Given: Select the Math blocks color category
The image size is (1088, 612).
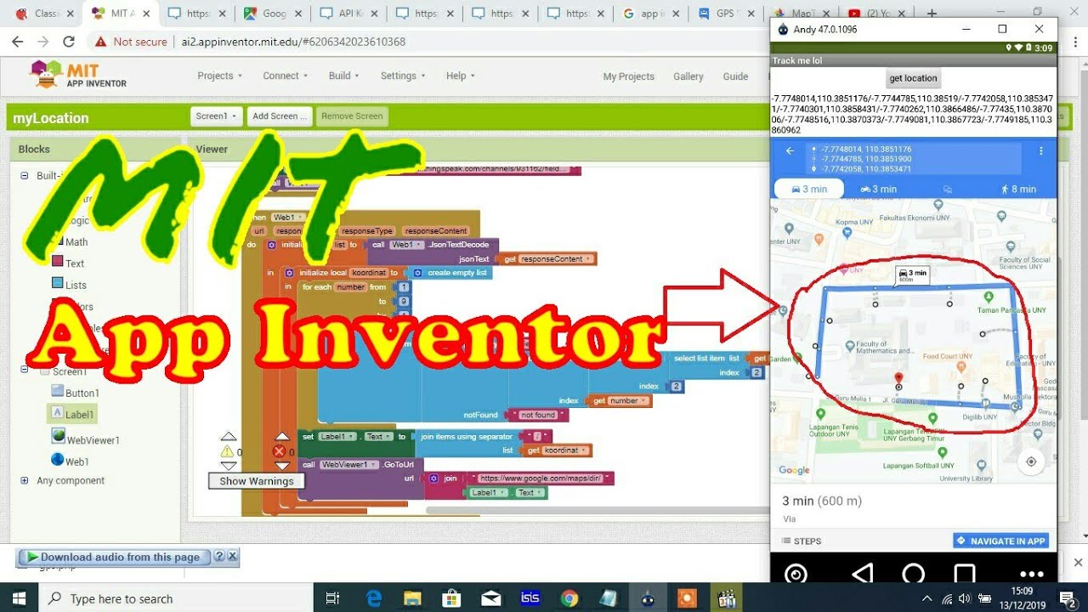Looking at the screenshot, I should (58, 241).
